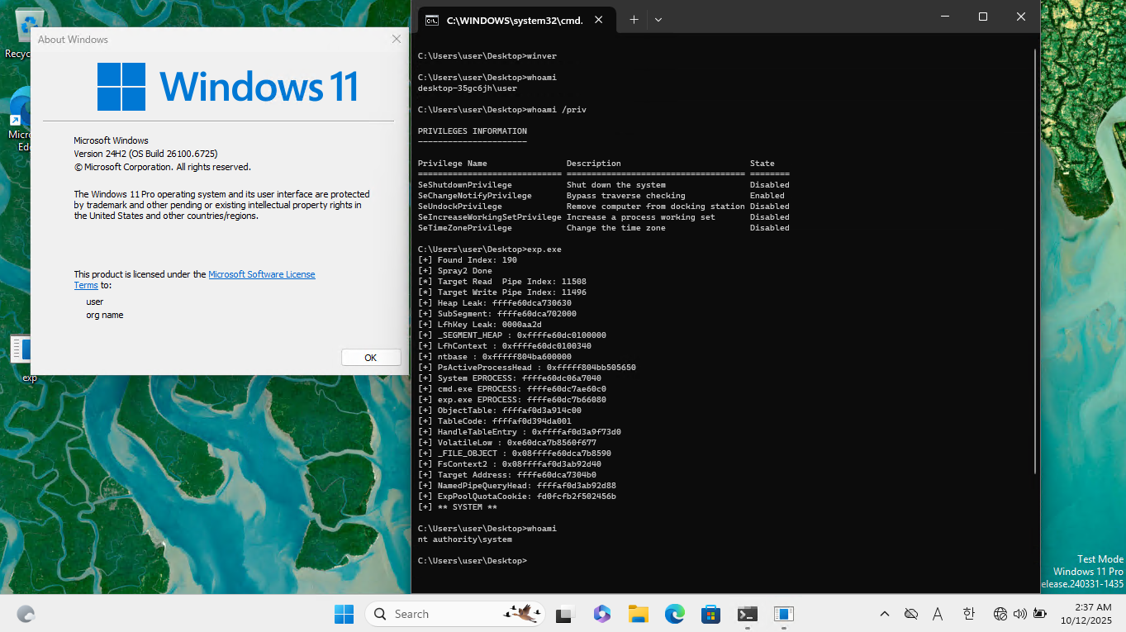This screenshot has height=632, width=1126.
Task: Launch Microsoft 365 Copilot from the taskbar
Action: click(x=601, y=614)
